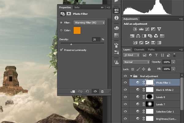Uncheck Preserve Luminosity checkbox

[61, 50]
